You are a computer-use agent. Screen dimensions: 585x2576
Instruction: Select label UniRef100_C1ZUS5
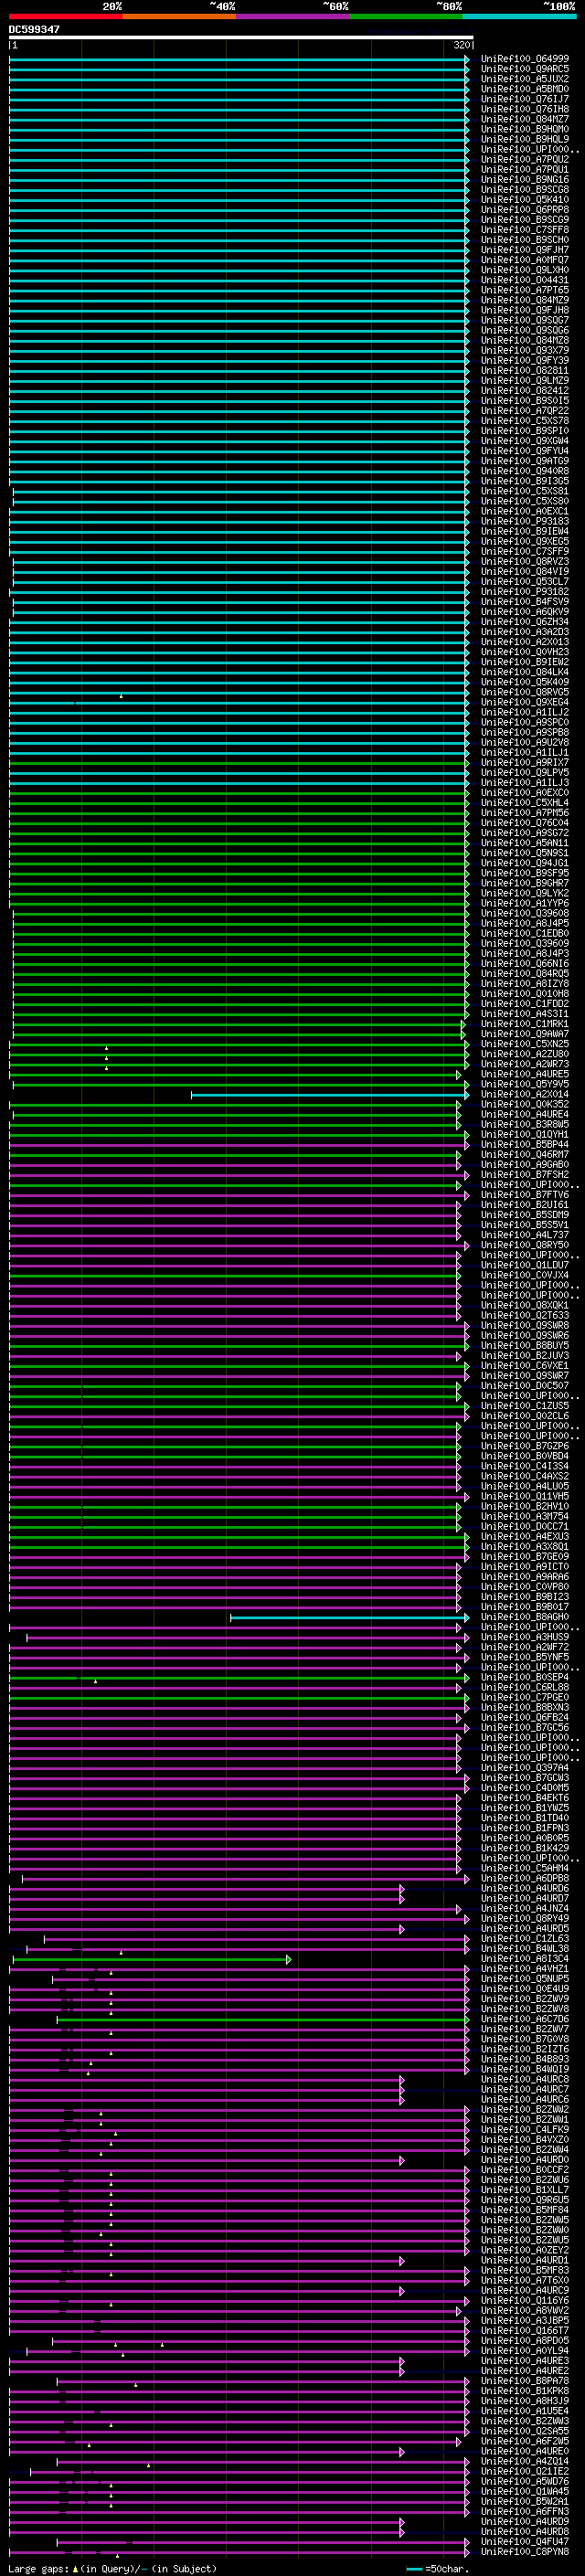tap(525, 1406)
